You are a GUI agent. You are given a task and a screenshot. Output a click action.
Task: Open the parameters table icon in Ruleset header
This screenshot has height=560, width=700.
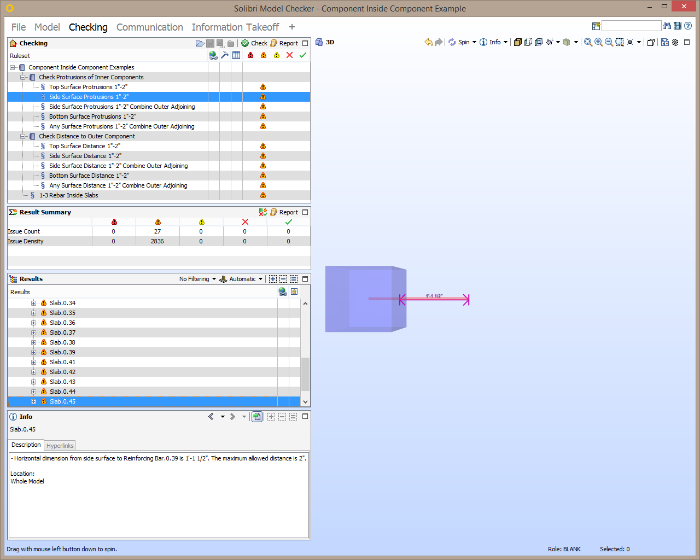pos(236,55)
